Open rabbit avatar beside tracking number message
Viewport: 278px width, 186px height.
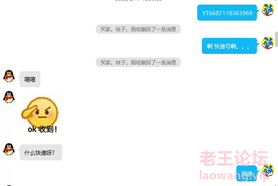click(268, 10)
